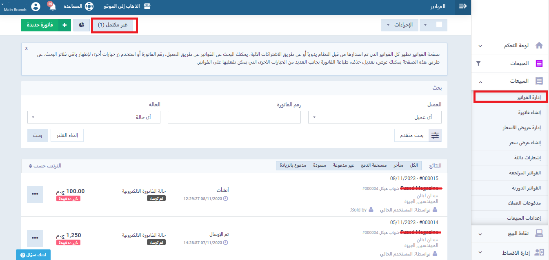Open الفواتير المرتجعة in sidebar

(510, 173)
